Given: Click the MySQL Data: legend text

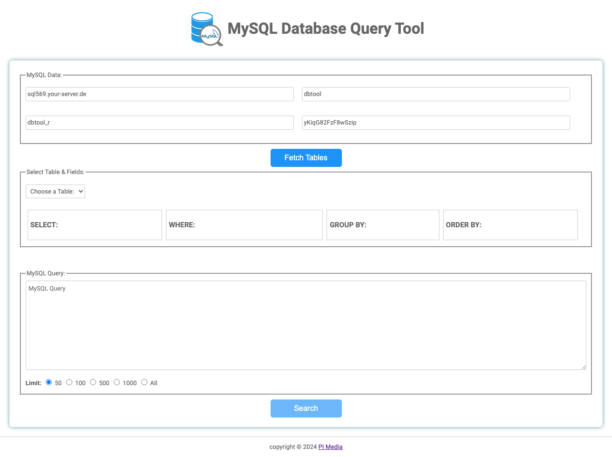Looking at the screenshot, I should point(44,75).
